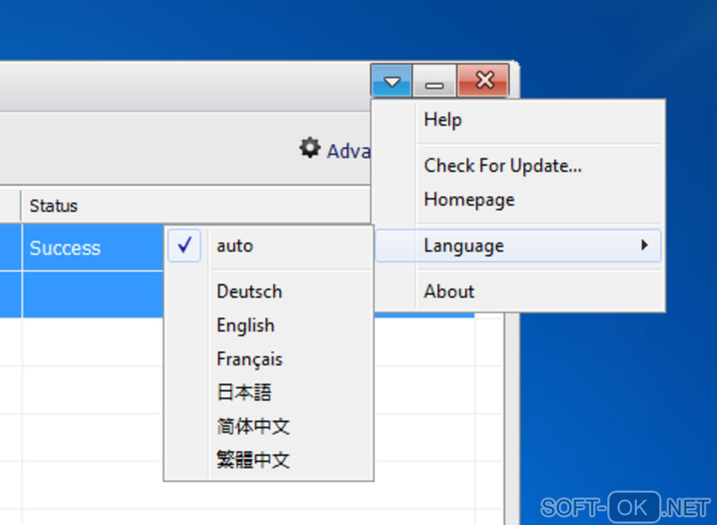The image size is (717, 525).
Task: Expand the Language submenu
Action: click(519, 245)
